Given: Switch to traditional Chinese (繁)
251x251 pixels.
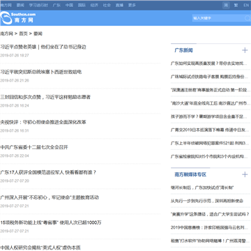Looking at the screenshot, I should (236, 5).
